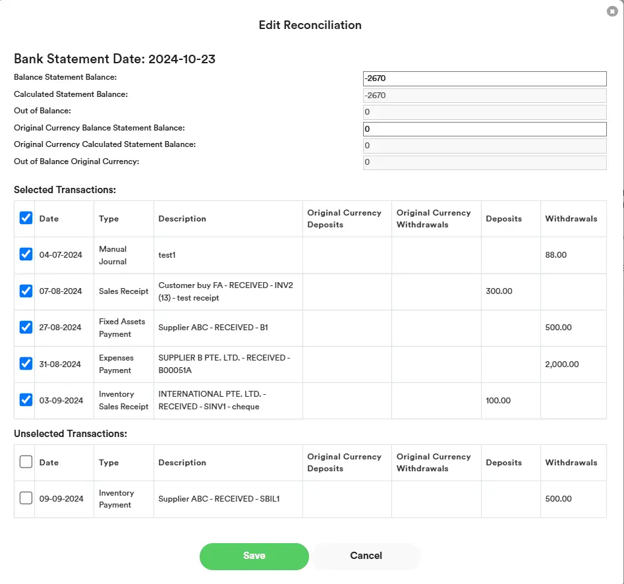Image resolution: width=624 pixels, height=584 pixels.
Task: Uncheck the 27-08-2024 Fixed Assets Payment transaction
Action: coord(24,327)
